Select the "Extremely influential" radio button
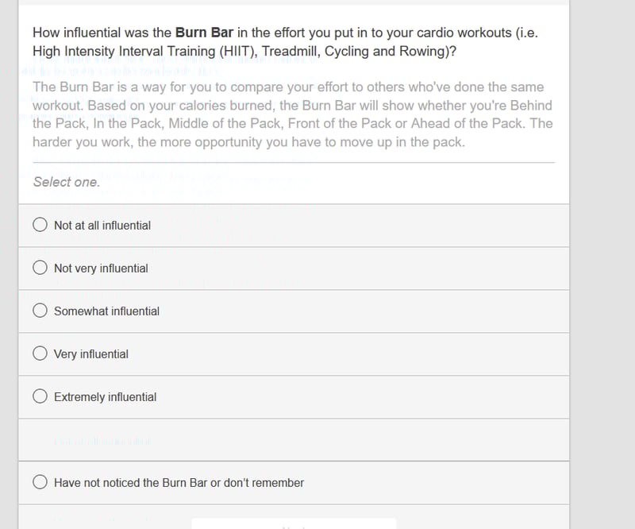The height and width of the screenshot is (529, 635). click(40, 396)
